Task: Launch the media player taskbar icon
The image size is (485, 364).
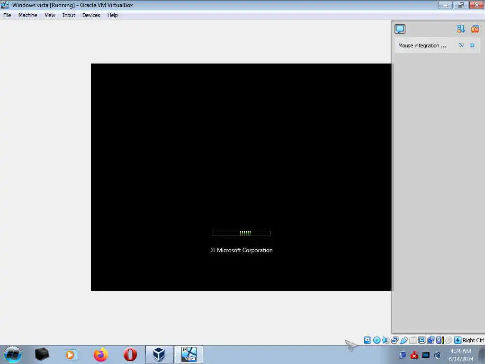Action: point(71,355)
